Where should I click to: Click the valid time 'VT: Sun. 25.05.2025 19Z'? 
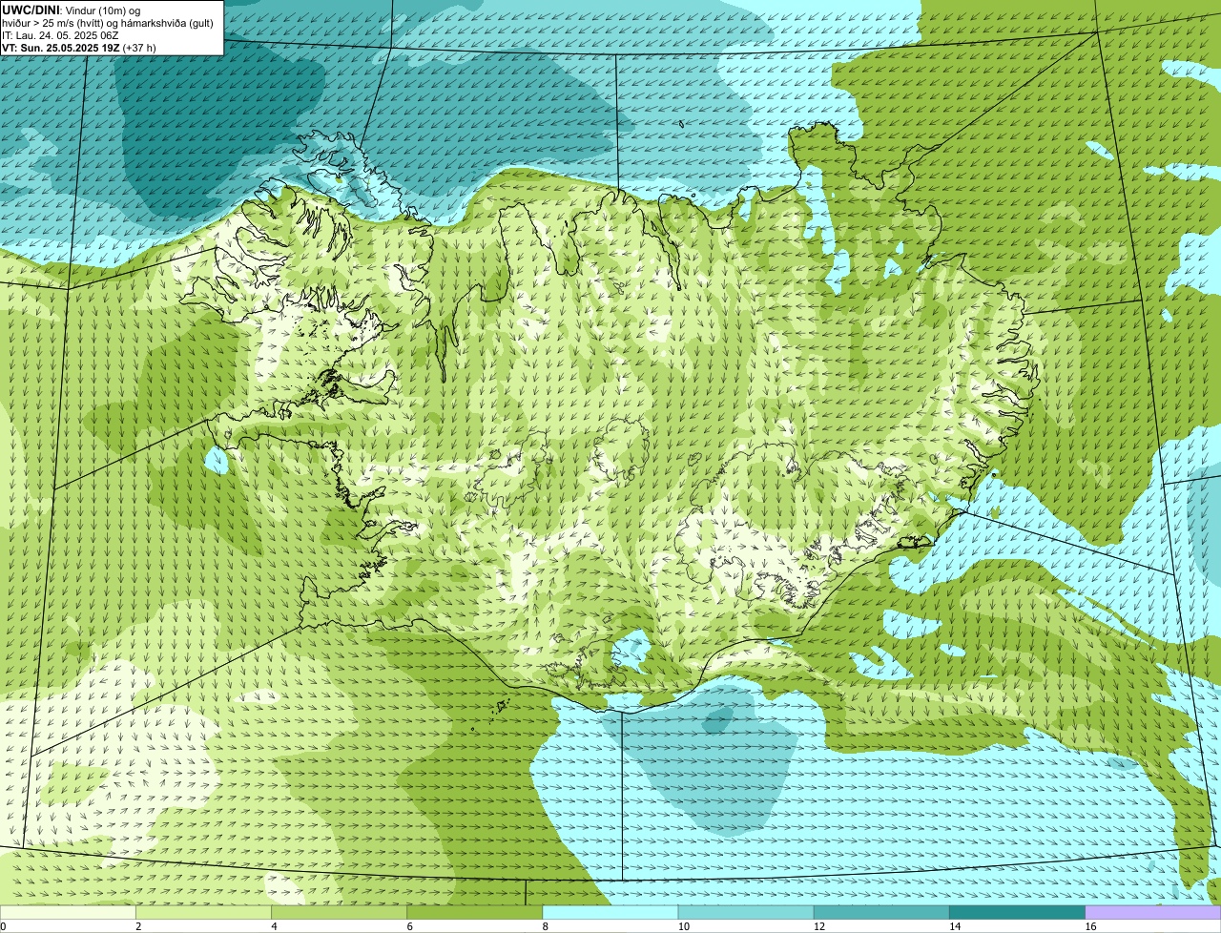click(x=60, y=48)
